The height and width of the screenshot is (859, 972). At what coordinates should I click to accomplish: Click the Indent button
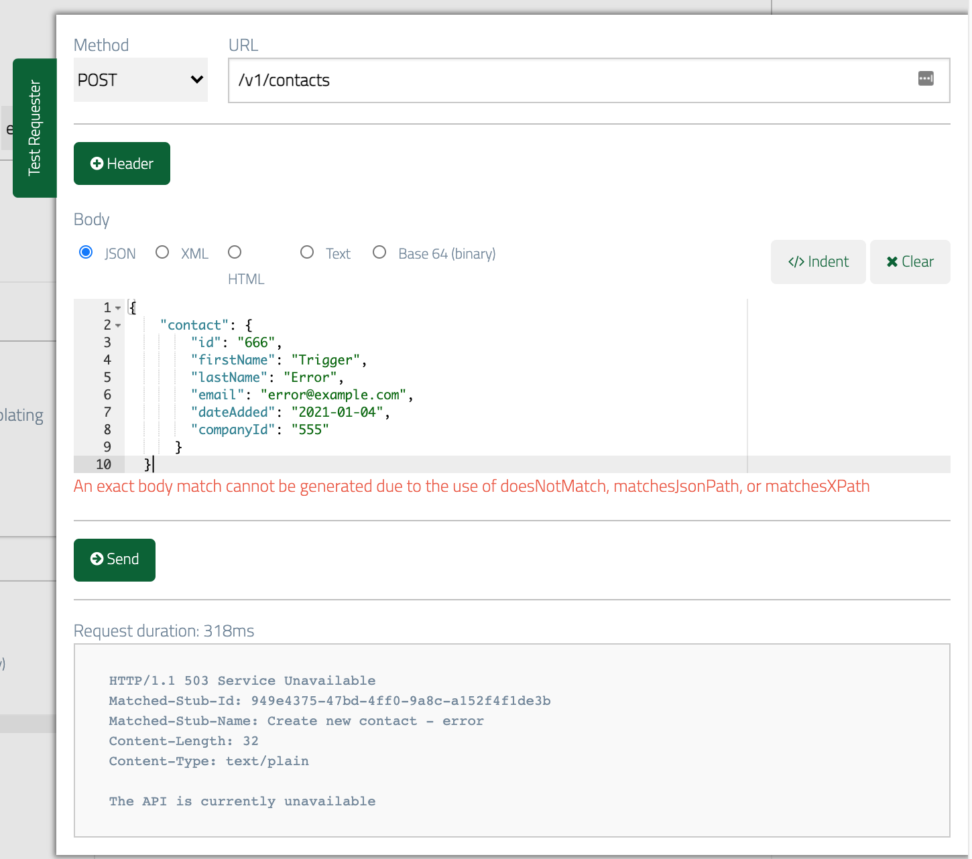point(818,262)
